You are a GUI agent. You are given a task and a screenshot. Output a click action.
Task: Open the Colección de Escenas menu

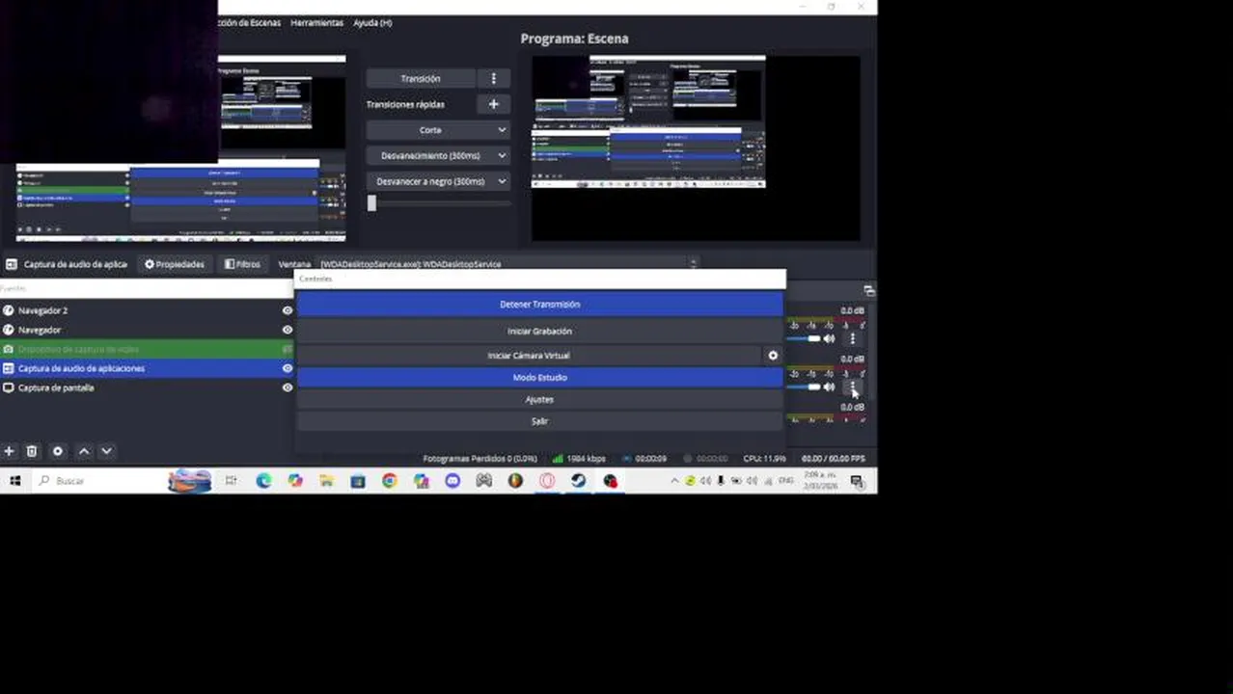(x=250, y=22)
